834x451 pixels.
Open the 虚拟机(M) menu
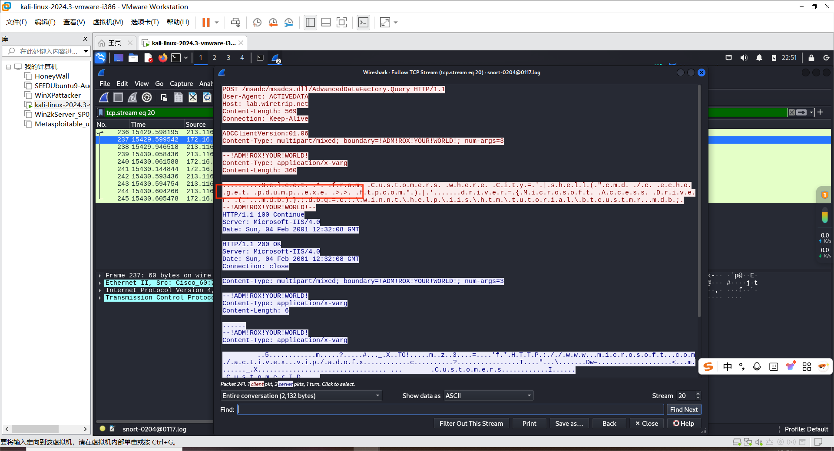tap(108, 22)
